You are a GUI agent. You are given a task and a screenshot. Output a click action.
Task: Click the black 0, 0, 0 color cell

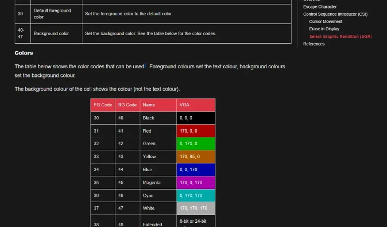pyautogui.click(x=196, y=118)
